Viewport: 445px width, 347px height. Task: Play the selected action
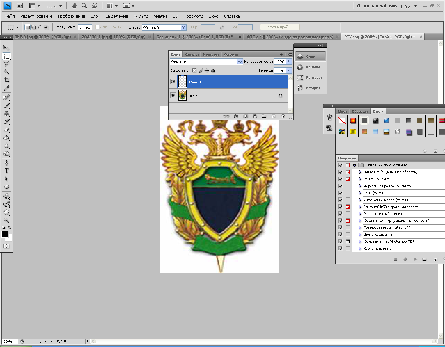click(x=415, y=259)
